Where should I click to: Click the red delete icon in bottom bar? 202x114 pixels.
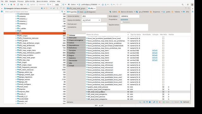click(160, 102)
